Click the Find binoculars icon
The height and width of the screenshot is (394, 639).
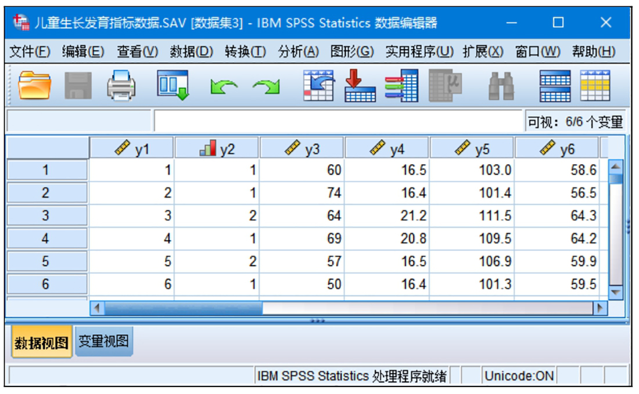[501, 86]
